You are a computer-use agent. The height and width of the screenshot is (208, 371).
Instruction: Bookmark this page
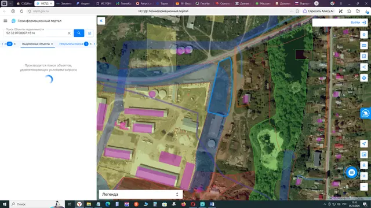click(x=297, y=11)
